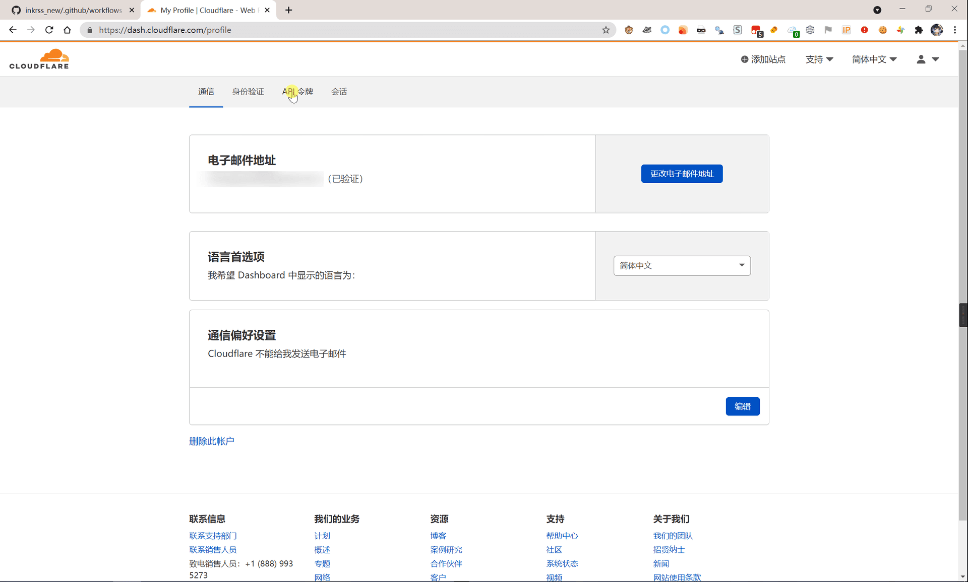Open the 招贤纳士 footer link

point(669,550)
